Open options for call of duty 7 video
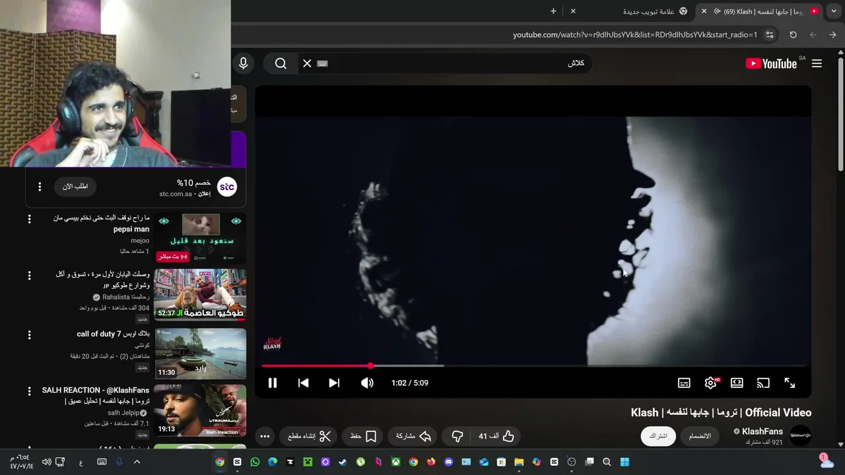Viewport: 845px width, 475px height. [x=29, y=335]
